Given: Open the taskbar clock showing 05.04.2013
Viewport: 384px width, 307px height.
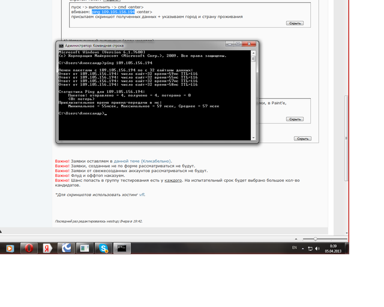Looking at the screenshot, I should tap(333, 248).
